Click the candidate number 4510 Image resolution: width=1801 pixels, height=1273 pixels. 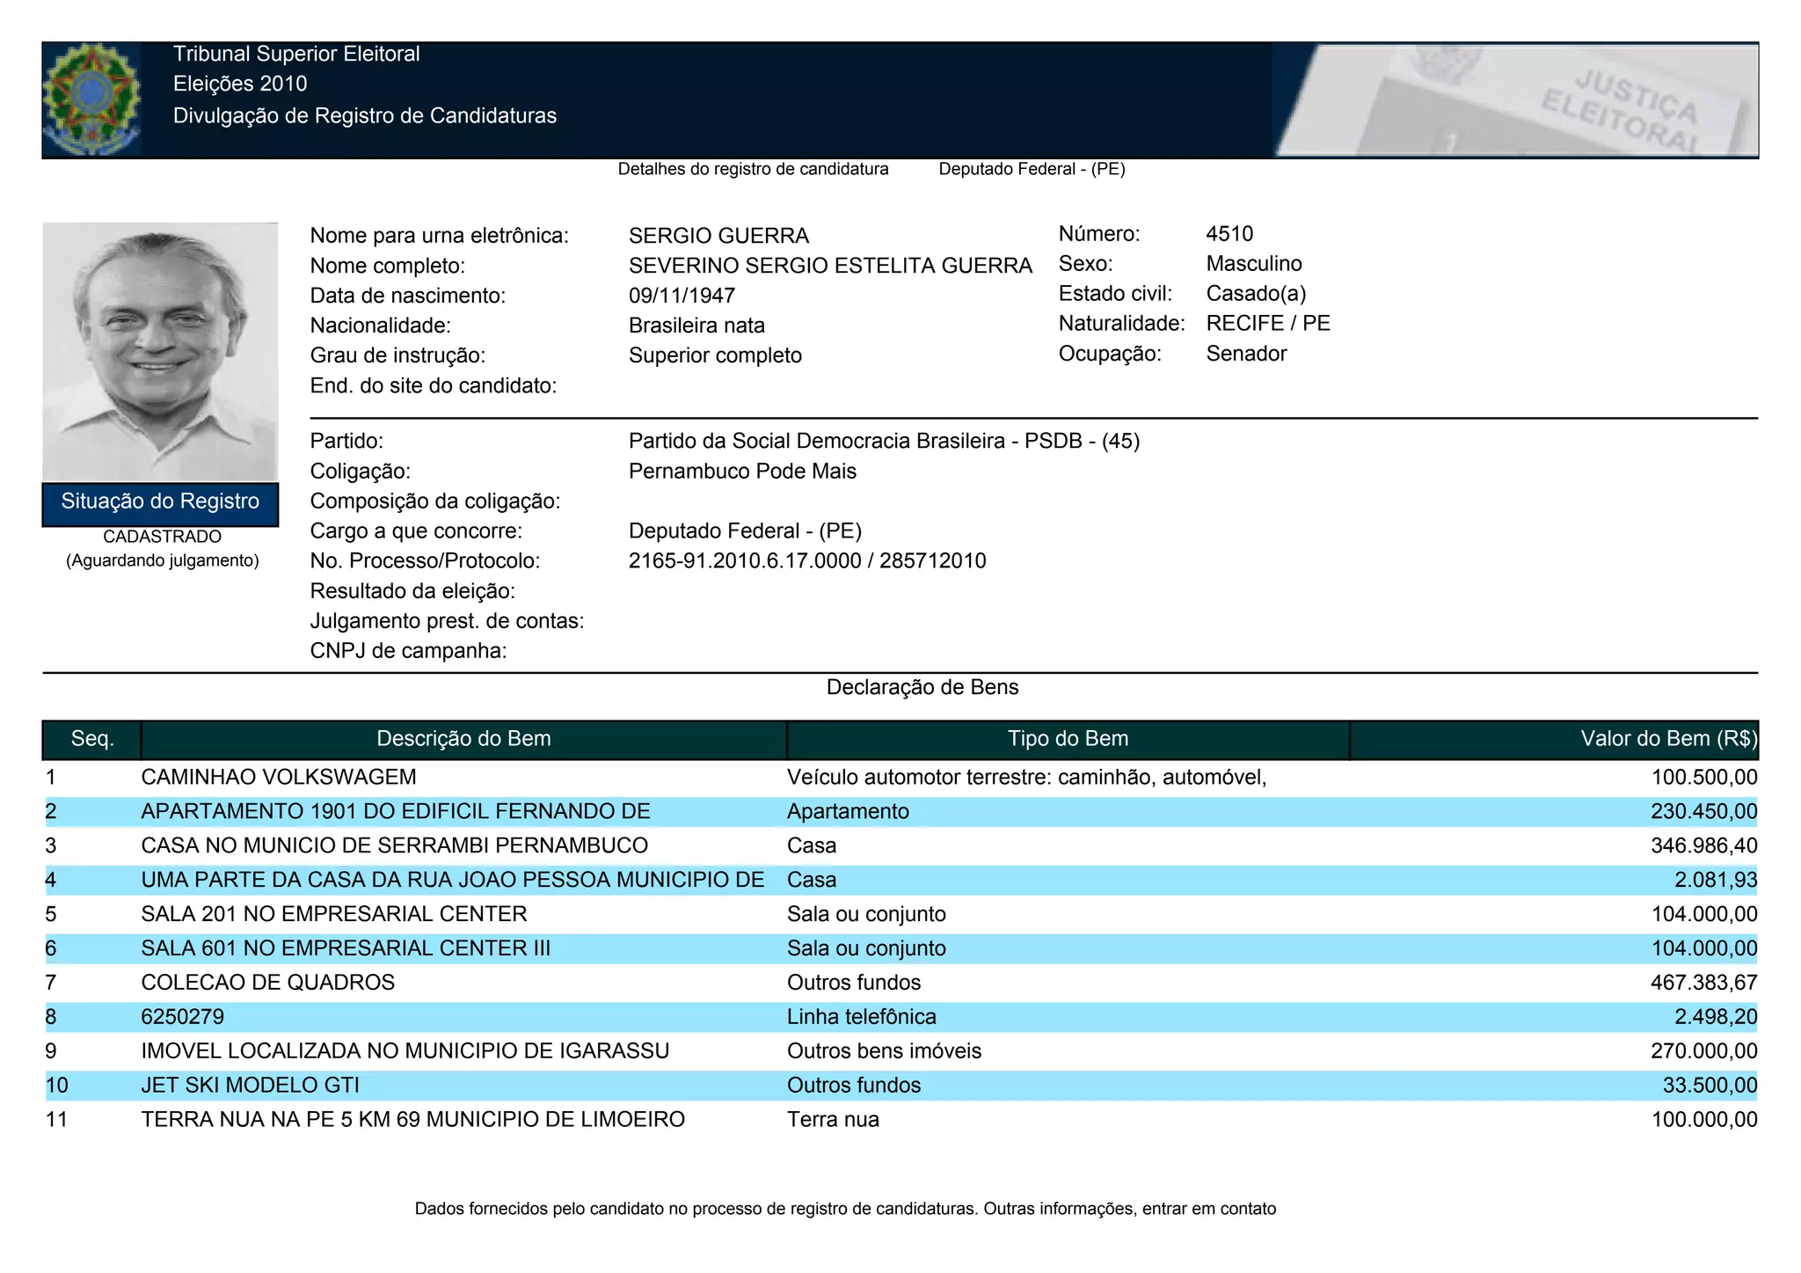1229,234
